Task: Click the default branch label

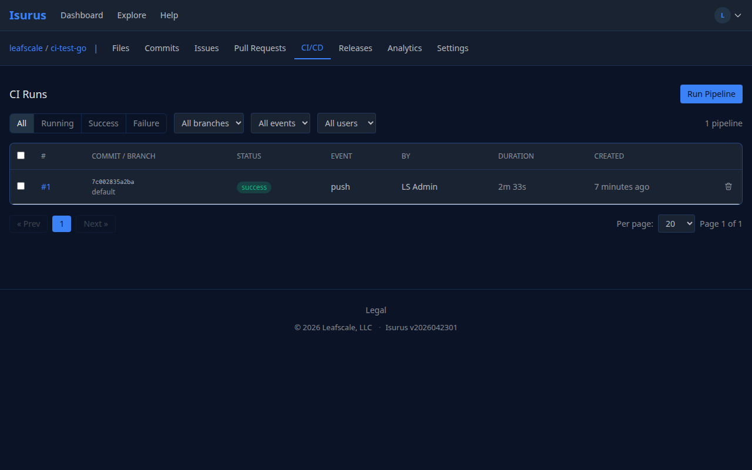Action: [103, 192]
